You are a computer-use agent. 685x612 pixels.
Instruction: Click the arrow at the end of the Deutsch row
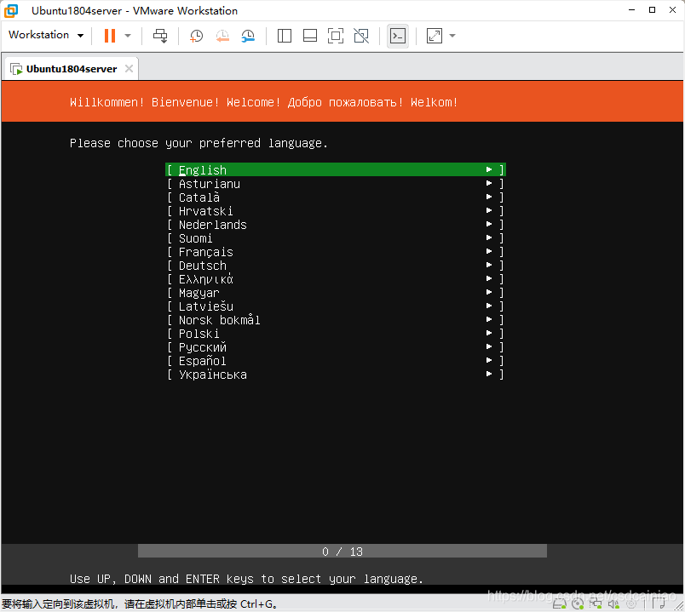pos(489,265)
